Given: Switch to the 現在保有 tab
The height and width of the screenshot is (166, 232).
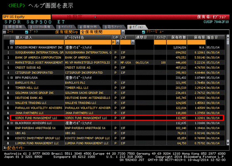Looking at the screenshot, I should click(15, 27).
